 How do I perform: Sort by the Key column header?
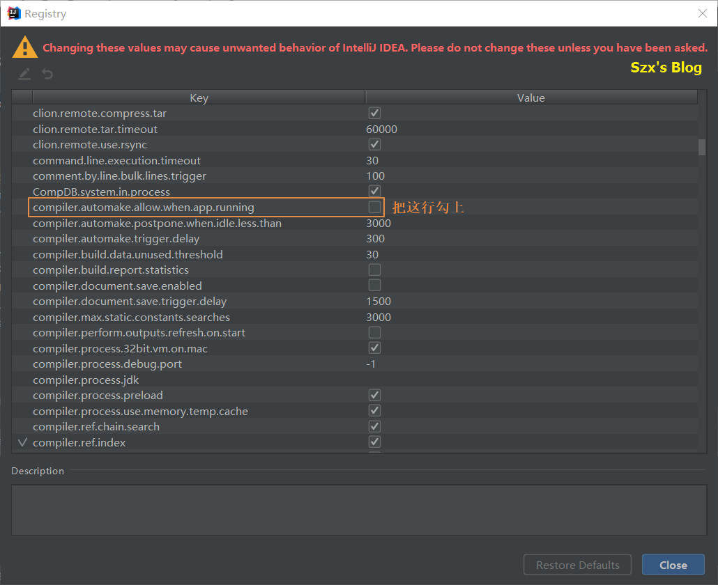[x=199, y=98]
